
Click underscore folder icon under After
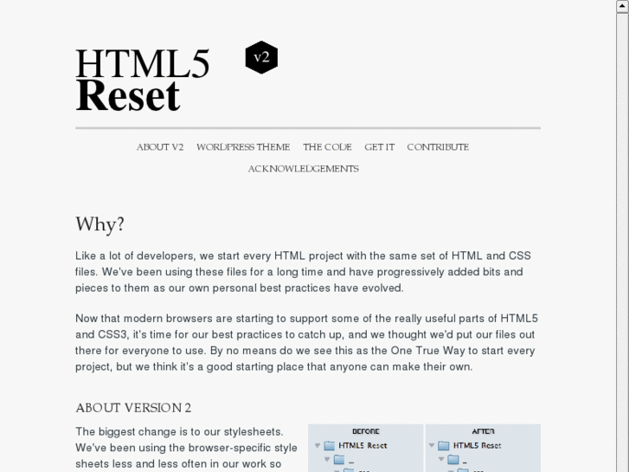(453, 459)
